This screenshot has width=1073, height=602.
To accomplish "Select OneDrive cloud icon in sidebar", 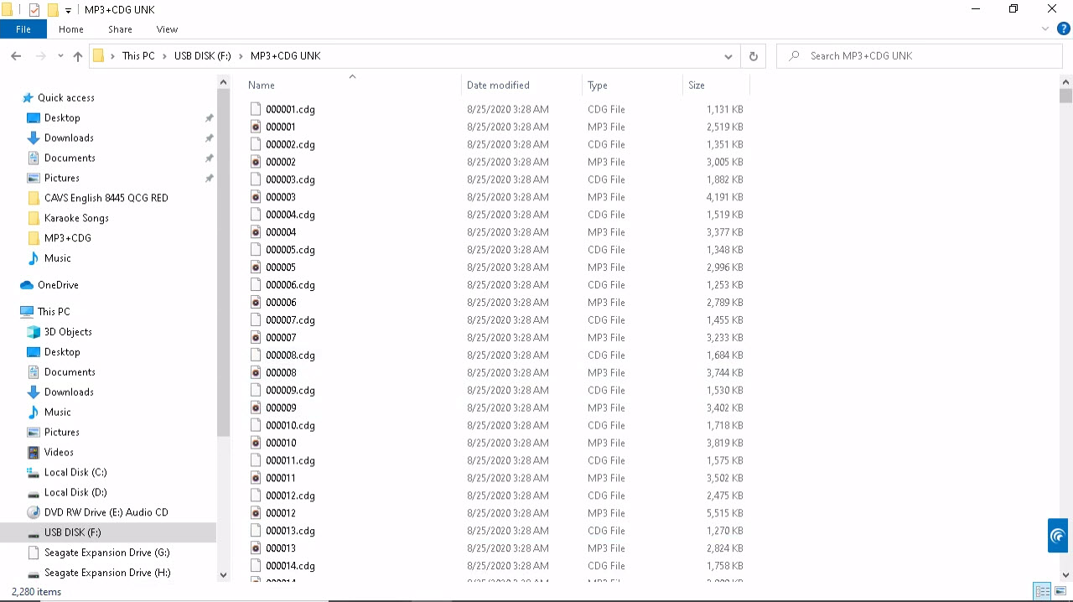I will click(x=27, y=285).
